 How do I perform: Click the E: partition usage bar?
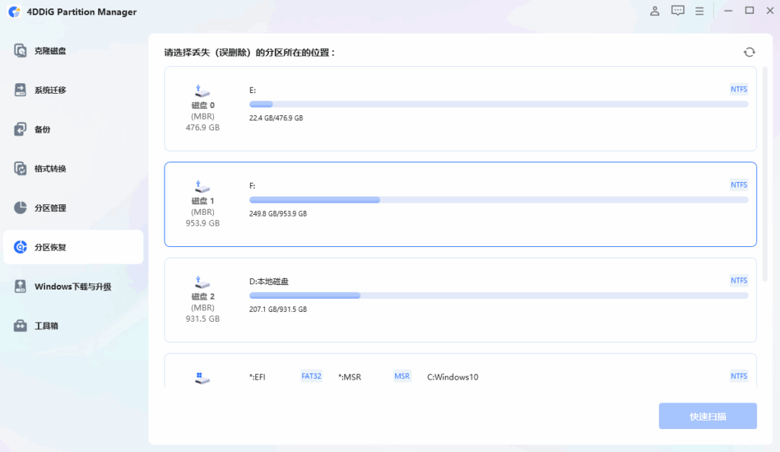pyautogui.click(x=498, y=104)
